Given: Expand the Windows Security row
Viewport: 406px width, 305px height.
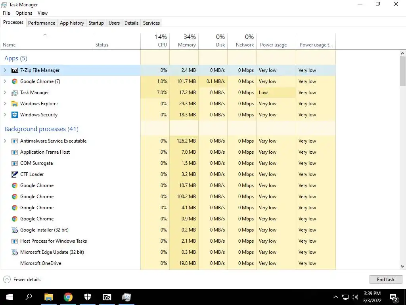Looking at the screenshot, I should 5,115.
